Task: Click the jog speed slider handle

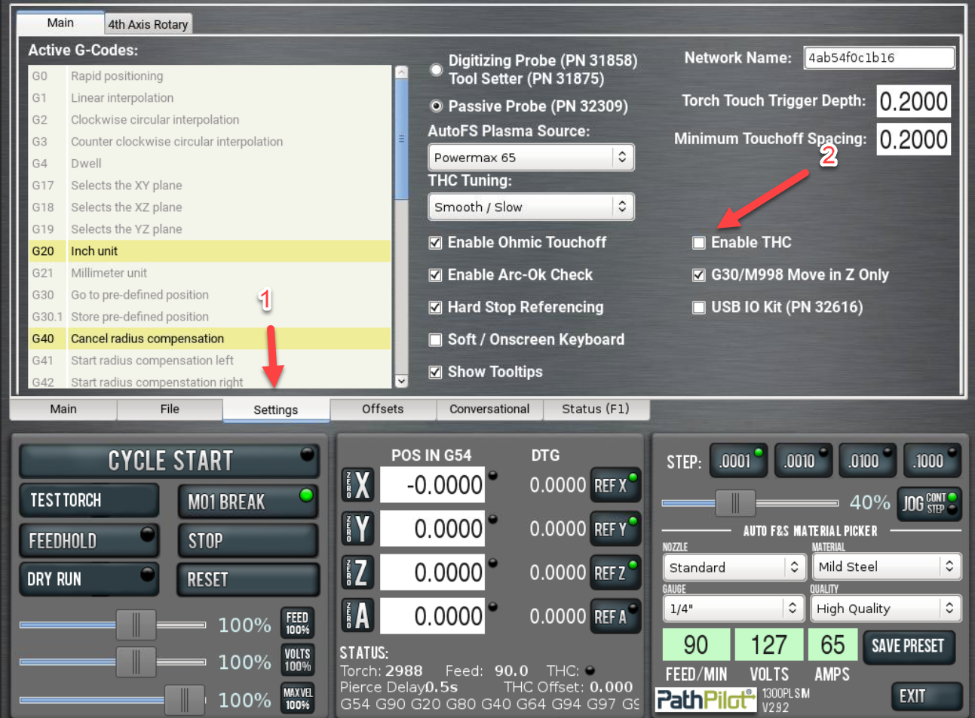Action: coord(734,503)
